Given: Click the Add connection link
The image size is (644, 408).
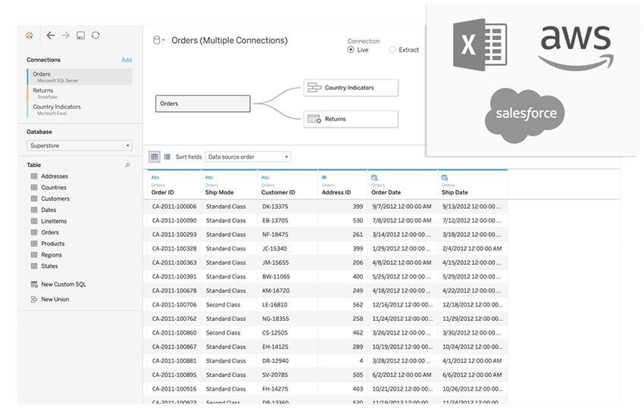Looking at the screenshot, I should (127, 60).
